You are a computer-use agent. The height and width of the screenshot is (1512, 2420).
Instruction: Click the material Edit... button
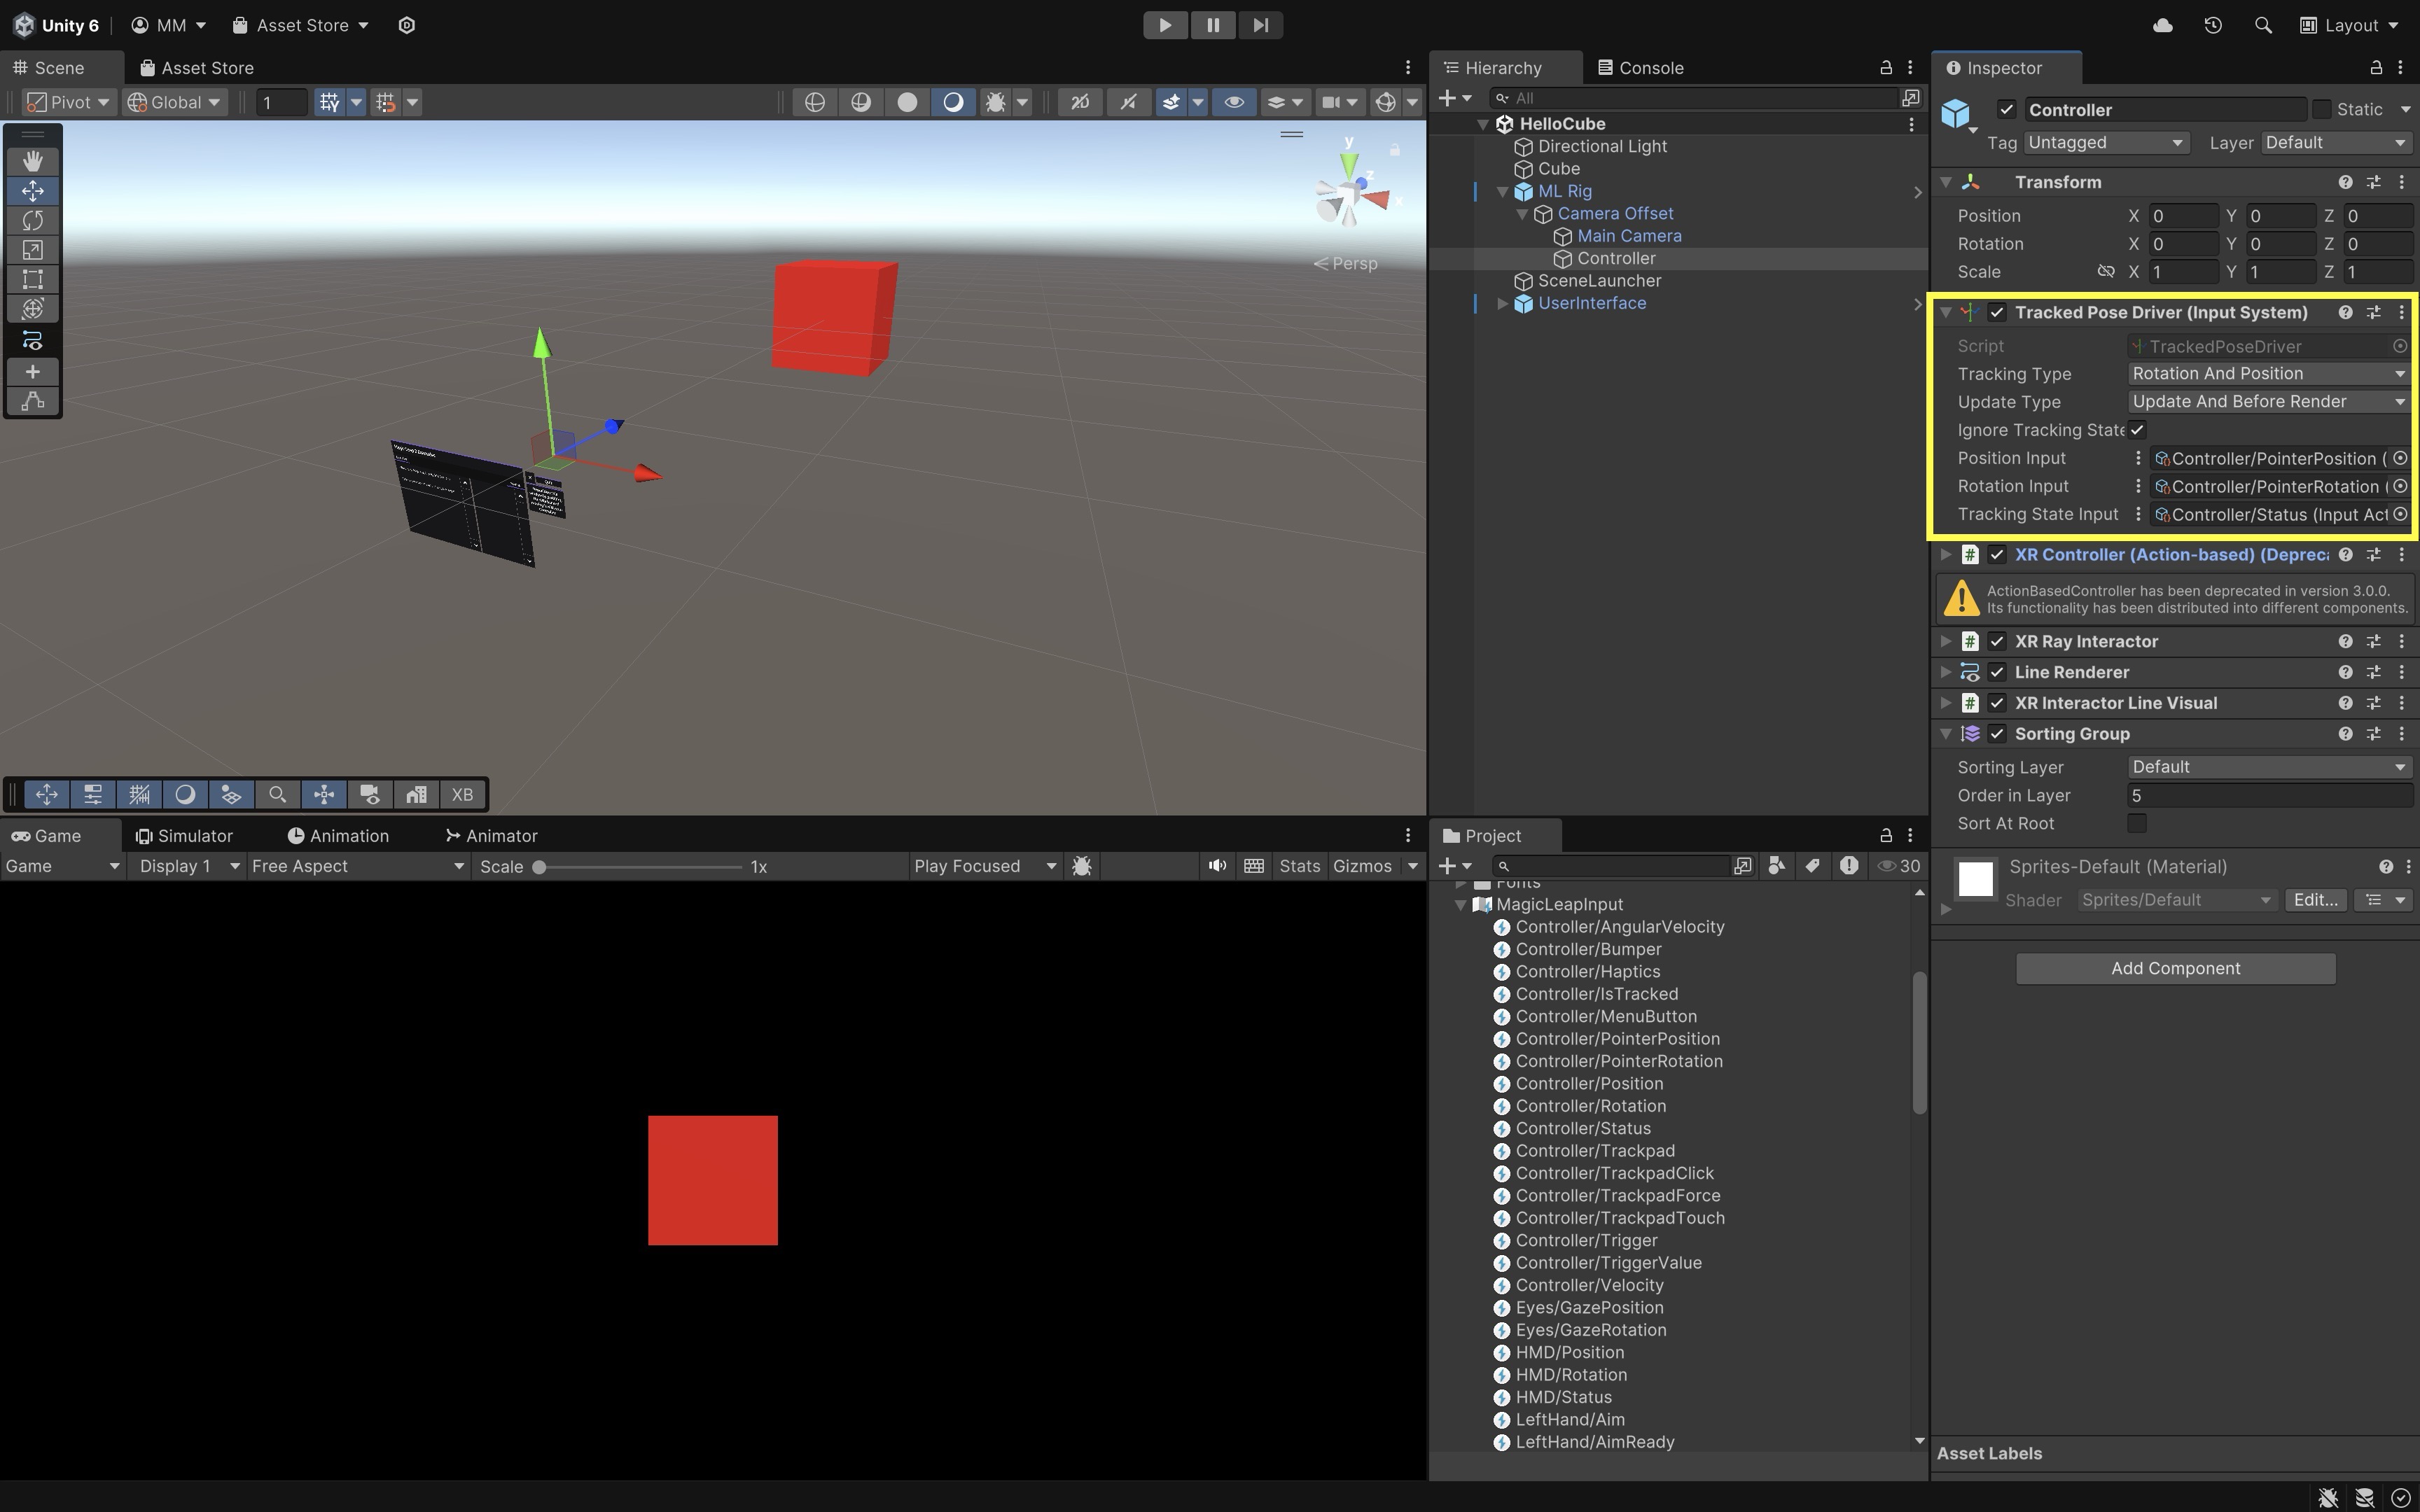tap(2315, 900)
